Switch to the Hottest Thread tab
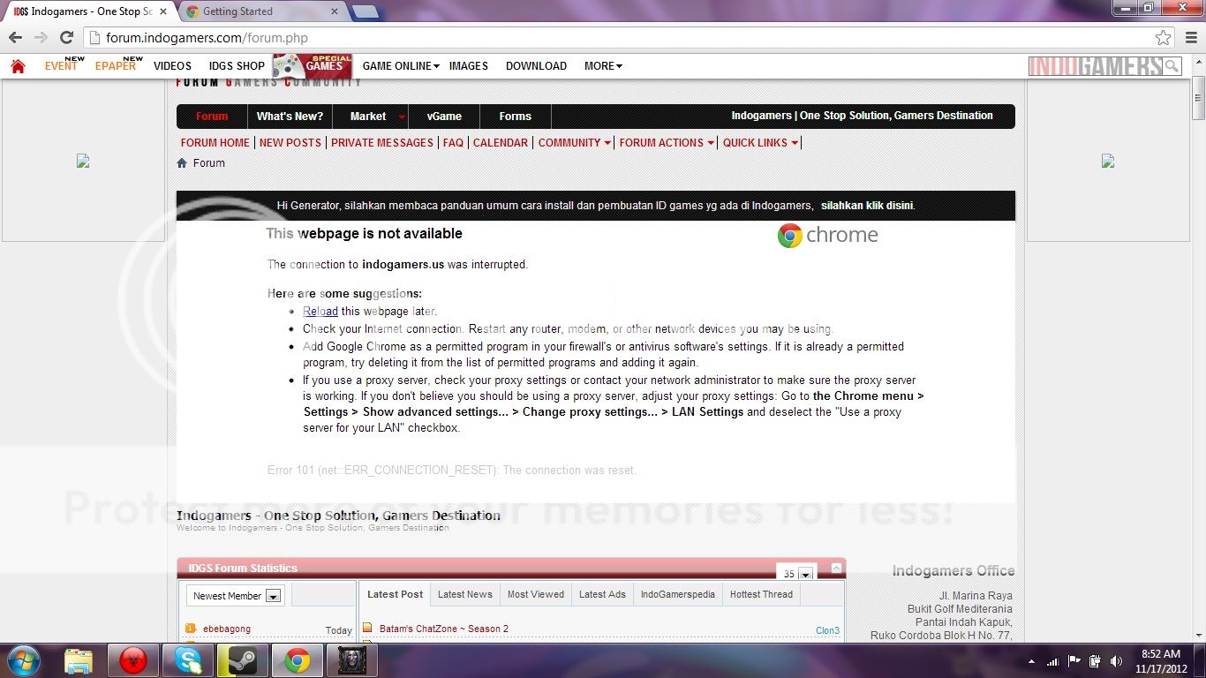Viewport: 1206px width, 678px height. coord(761,594)
